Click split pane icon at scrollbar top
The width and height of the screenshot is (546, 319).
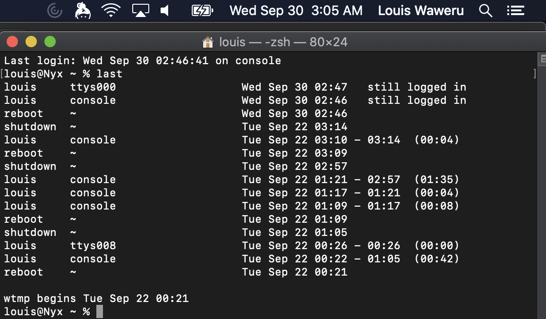542,59
